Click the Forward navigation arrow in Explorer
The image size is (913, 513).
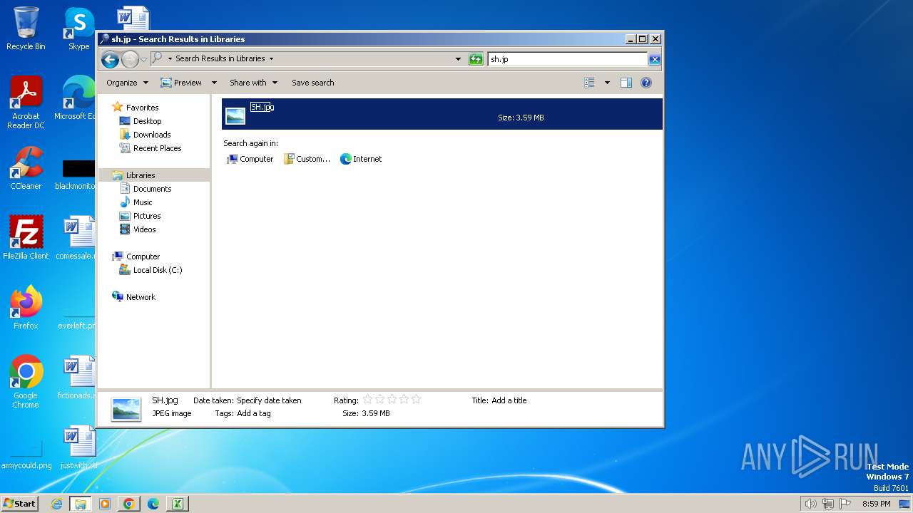tap(130, 59)
